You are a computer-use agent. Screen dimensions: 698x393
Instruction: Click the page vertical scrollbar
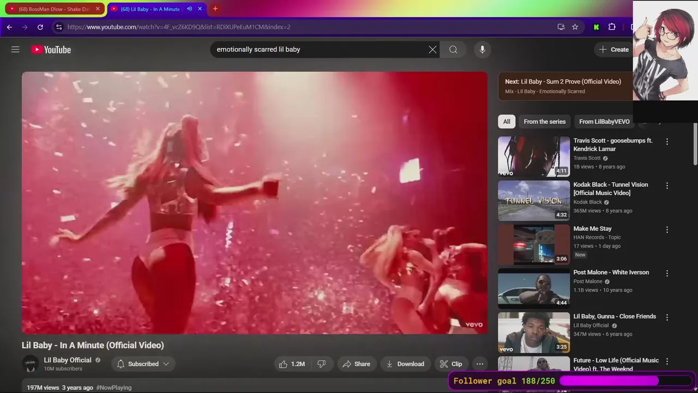pos(695,144)
